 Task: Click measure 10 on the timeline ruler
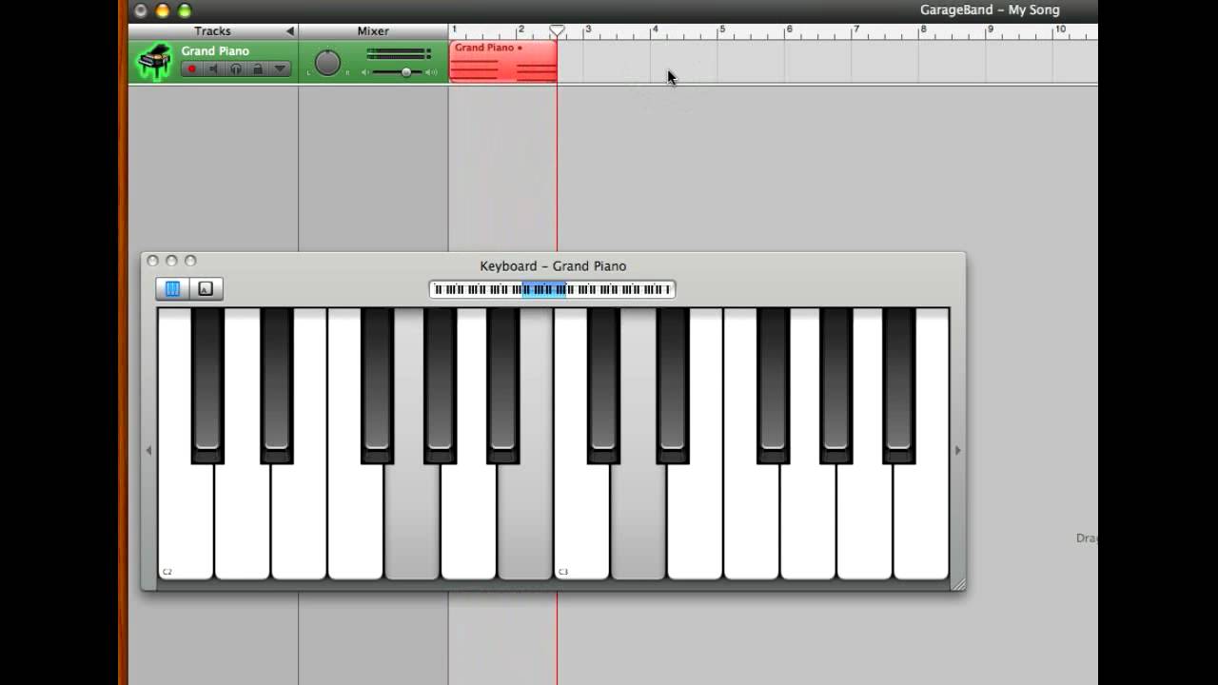pyautogui.click(x=1058, y=30)
